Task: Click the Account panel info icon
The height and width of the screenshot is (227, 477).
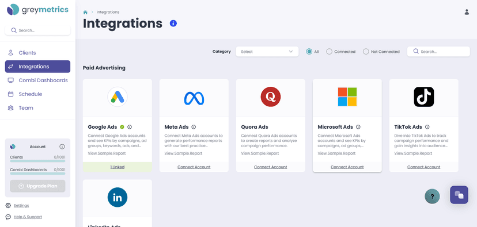Action: pos(62,147)
